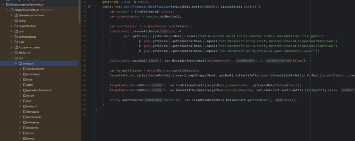Click the folder icon beside references
Image resolution: width=355 pixels, height=141 pixels.
(x=25, y=122)
